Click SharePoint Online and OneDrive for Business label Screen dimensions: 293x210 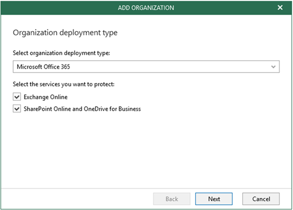pos(82,109)
